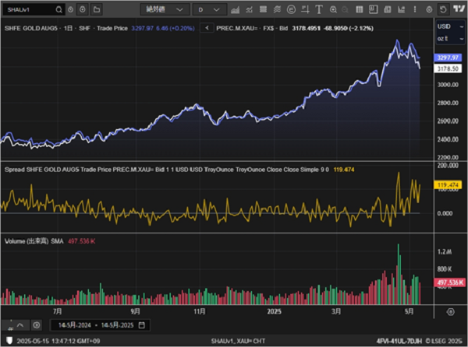Click the shield icon in status bar
This screenshot has height=347, width=468.
pyautogui.click(x=9, y=341)
